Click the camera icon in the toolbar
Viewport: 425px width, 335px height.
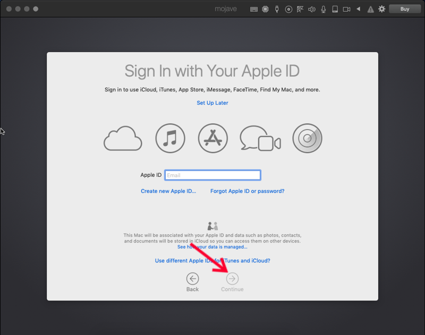[x=346, y=9]
